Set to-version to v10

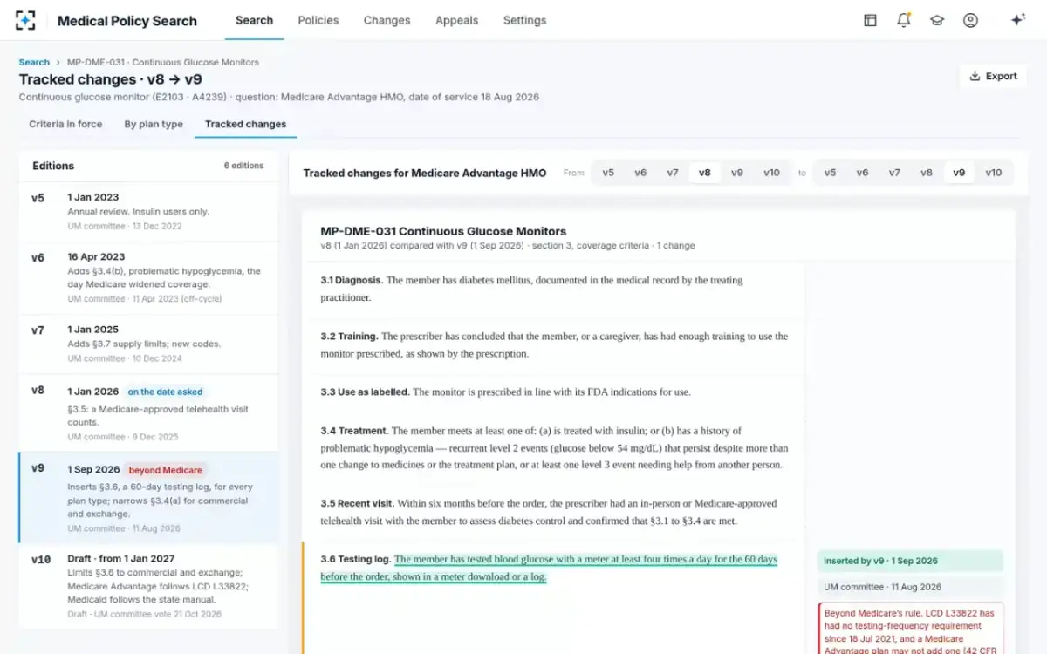coord(993,173)
